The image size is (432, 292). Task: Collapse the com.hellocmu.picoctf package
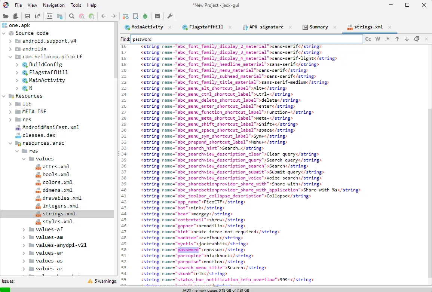point(10,57)
